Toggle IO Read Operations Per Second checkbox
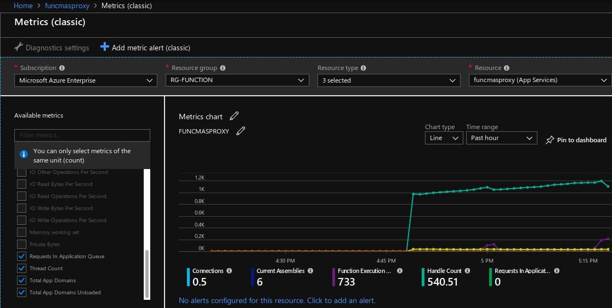Image resolution: width=612 pixels, height=308 pixels. click(21, 196)
